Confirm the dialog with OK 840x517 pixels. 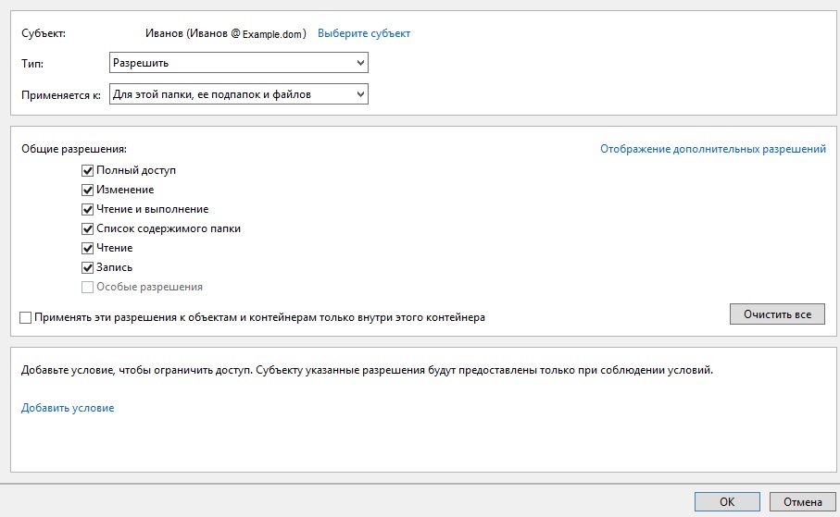pos(727,502)
